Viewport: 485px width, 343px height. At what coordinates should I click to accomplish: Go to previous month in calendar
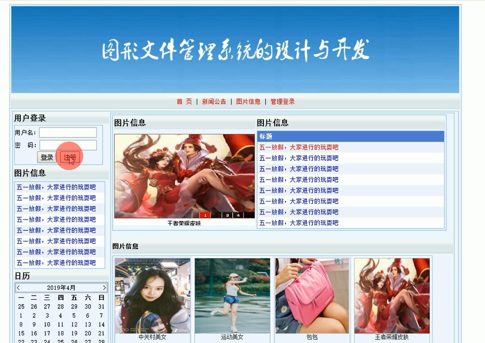[x=18, y=288]
